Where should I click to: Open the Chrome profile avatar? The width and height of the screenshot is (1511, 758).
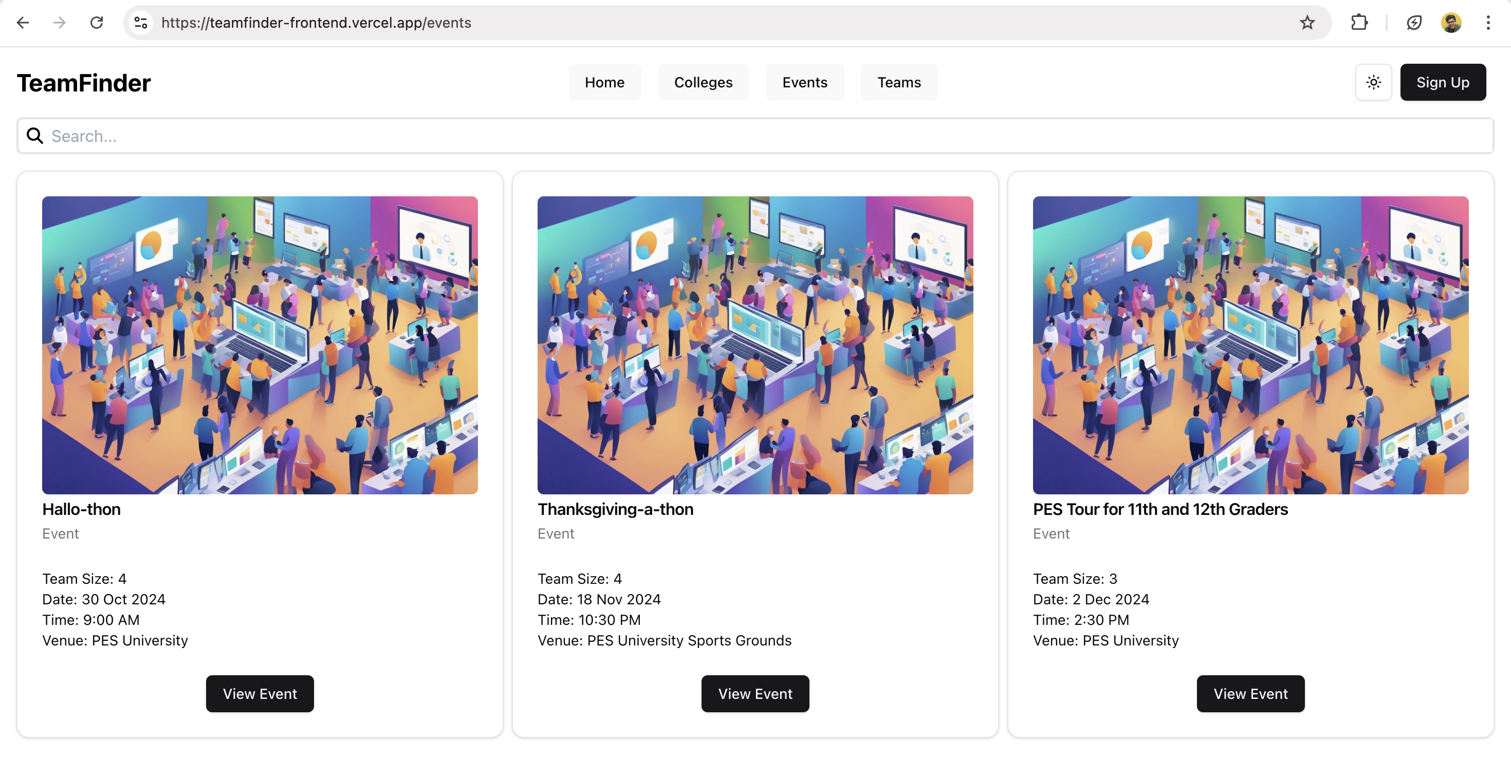(x=1451, y=22)
